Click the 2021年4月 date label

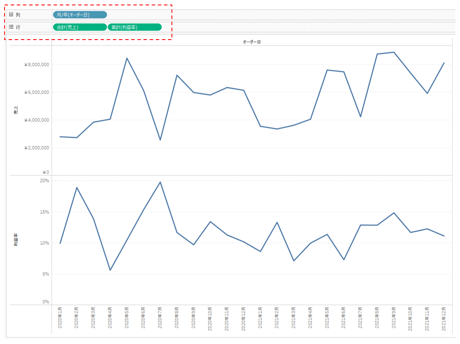click(310, 318)
